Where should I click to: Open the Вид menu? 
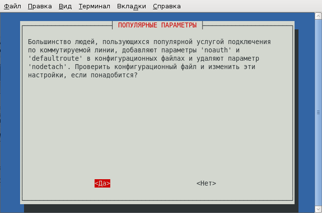[65, 6]
